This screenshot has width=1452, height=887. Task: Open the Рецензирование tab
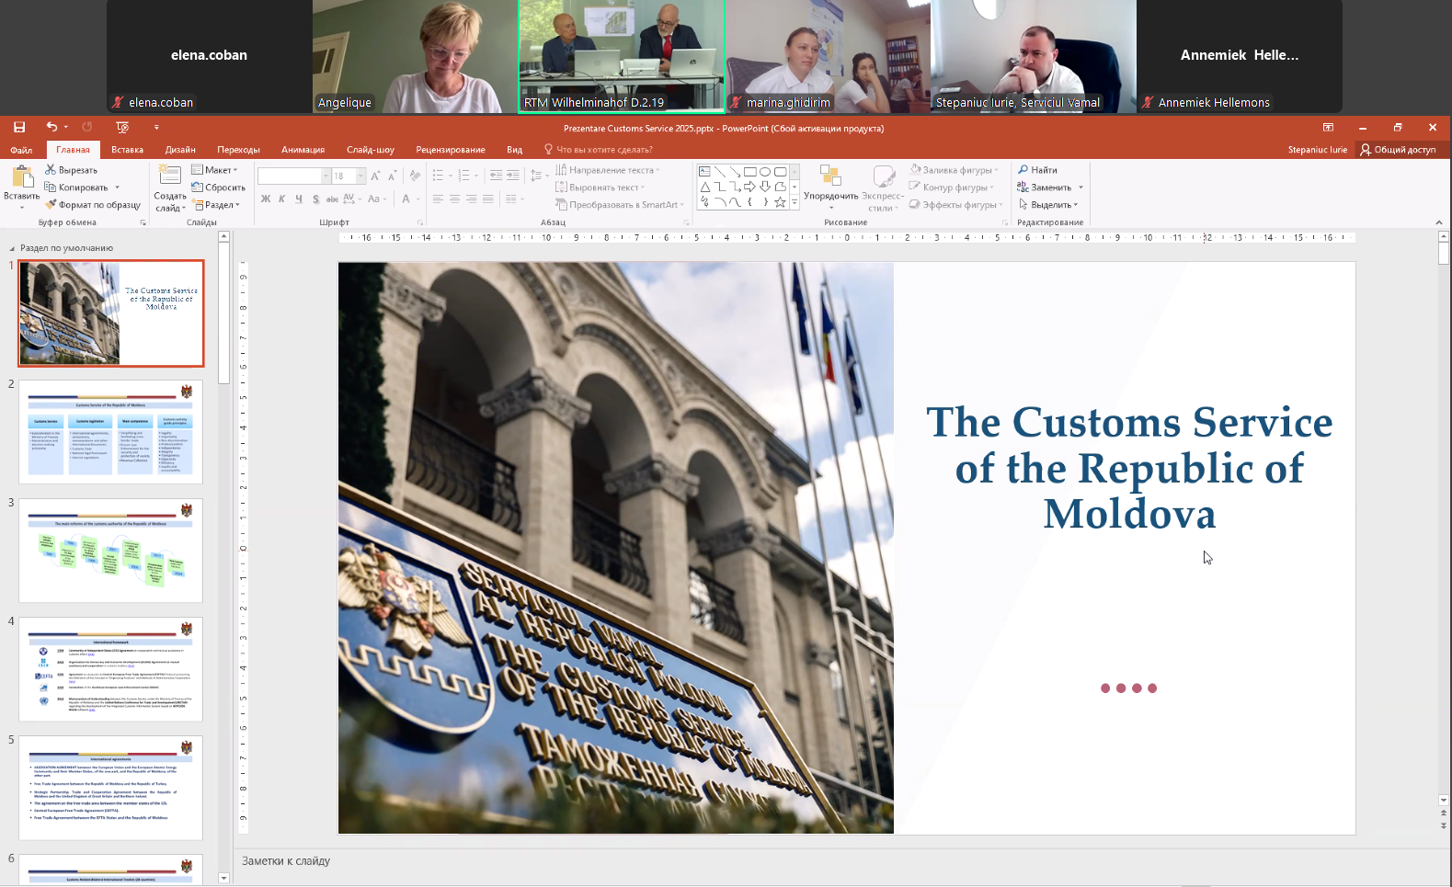click(x=450, y=150)
